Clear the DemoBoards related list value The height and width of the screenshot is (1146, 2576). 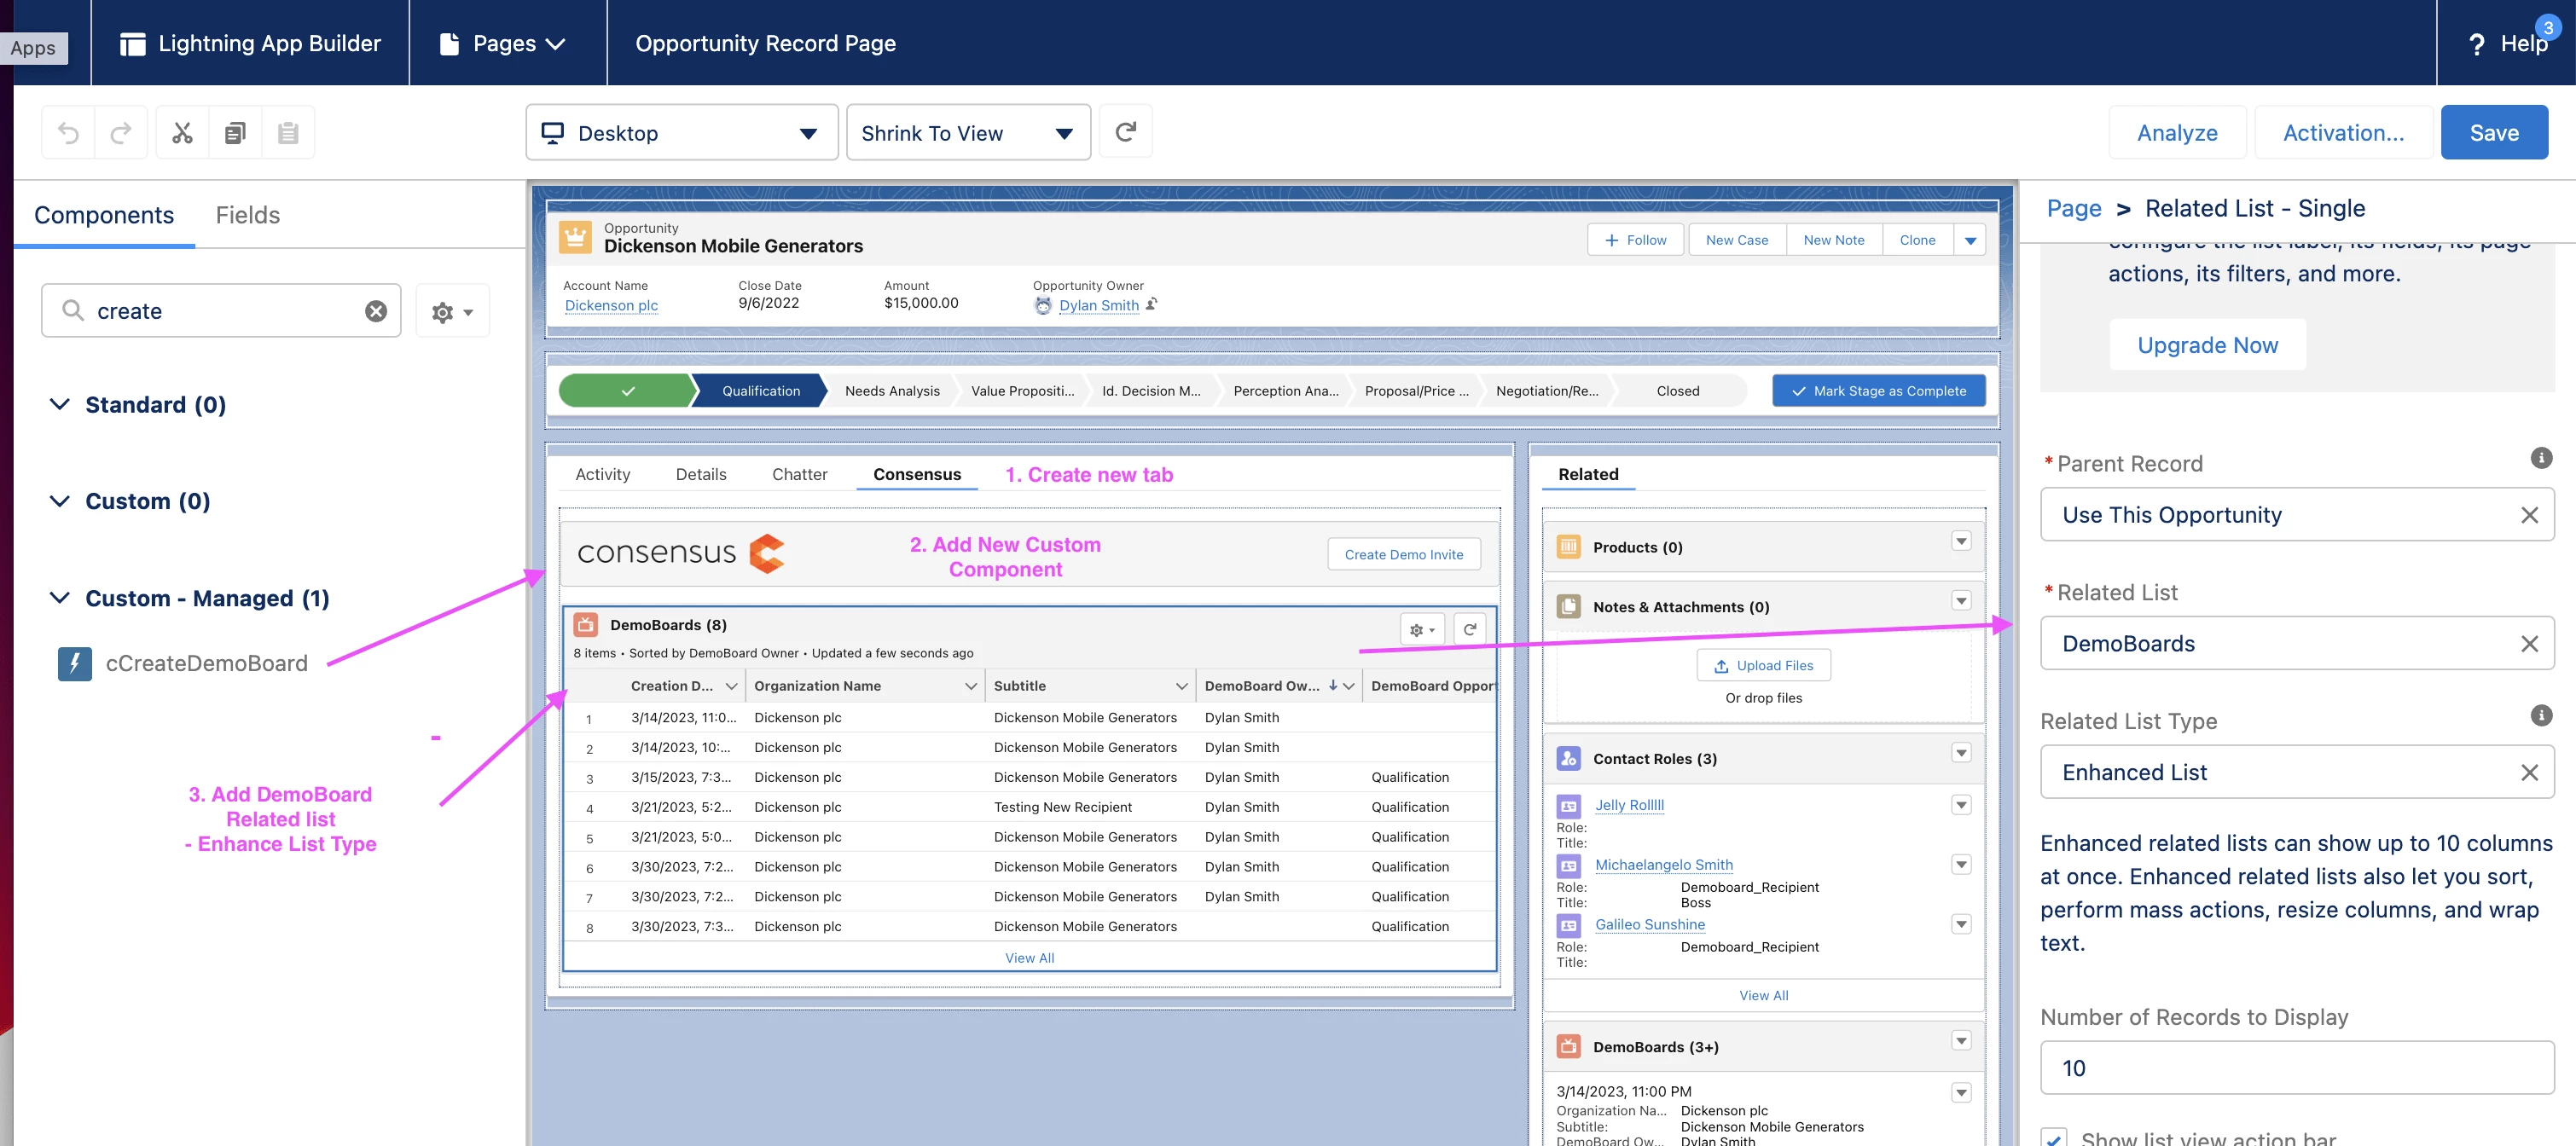[x=2529, y=644]
